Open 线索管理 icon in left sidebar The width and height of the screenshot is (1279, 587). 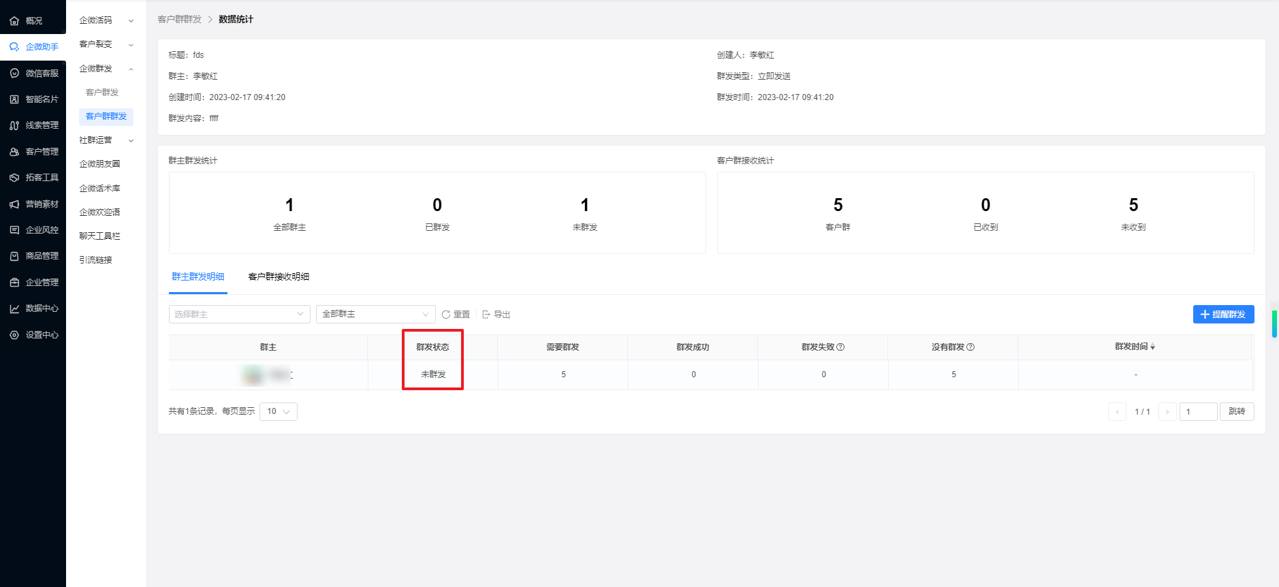14,125
